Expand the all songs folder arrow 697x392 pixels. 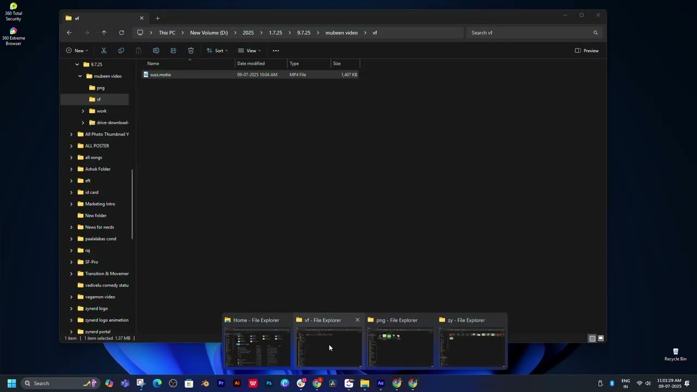(x=71, y=157)
